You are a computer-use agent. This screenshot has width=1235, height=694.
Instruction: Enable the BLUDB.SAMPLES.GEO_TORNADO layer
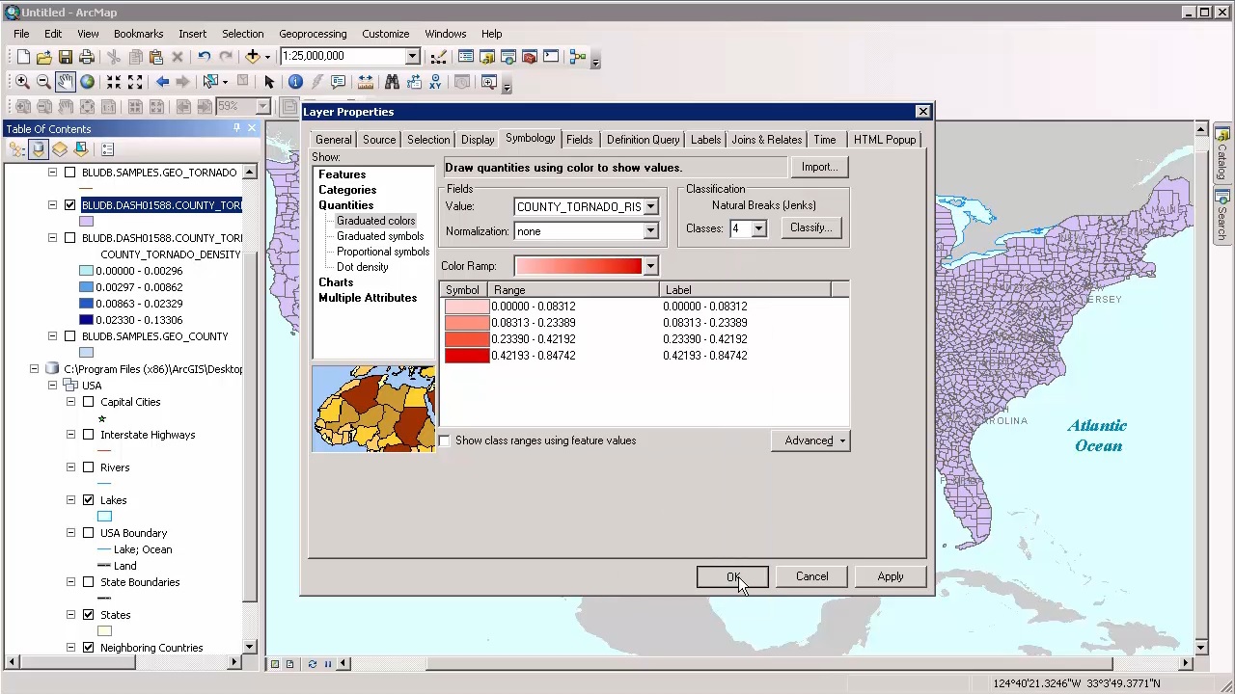click(x=69, y=173)
